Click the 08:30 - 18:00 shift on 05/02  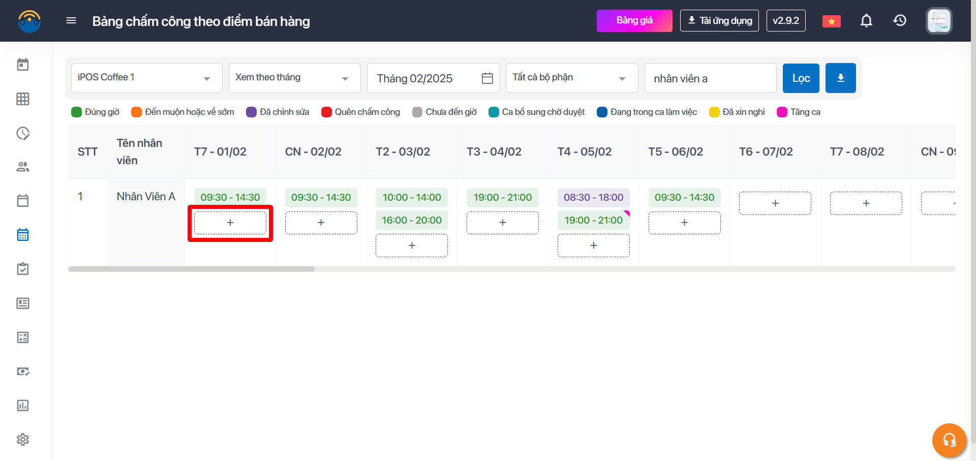593,197
